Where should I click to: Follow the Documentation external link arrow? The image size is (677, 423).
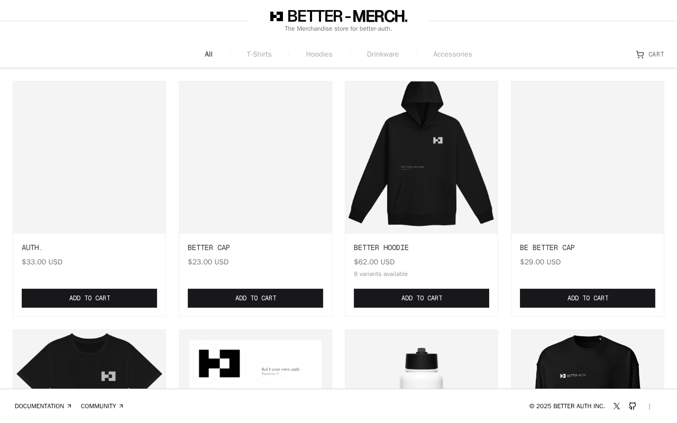click(x=69, y=406)
